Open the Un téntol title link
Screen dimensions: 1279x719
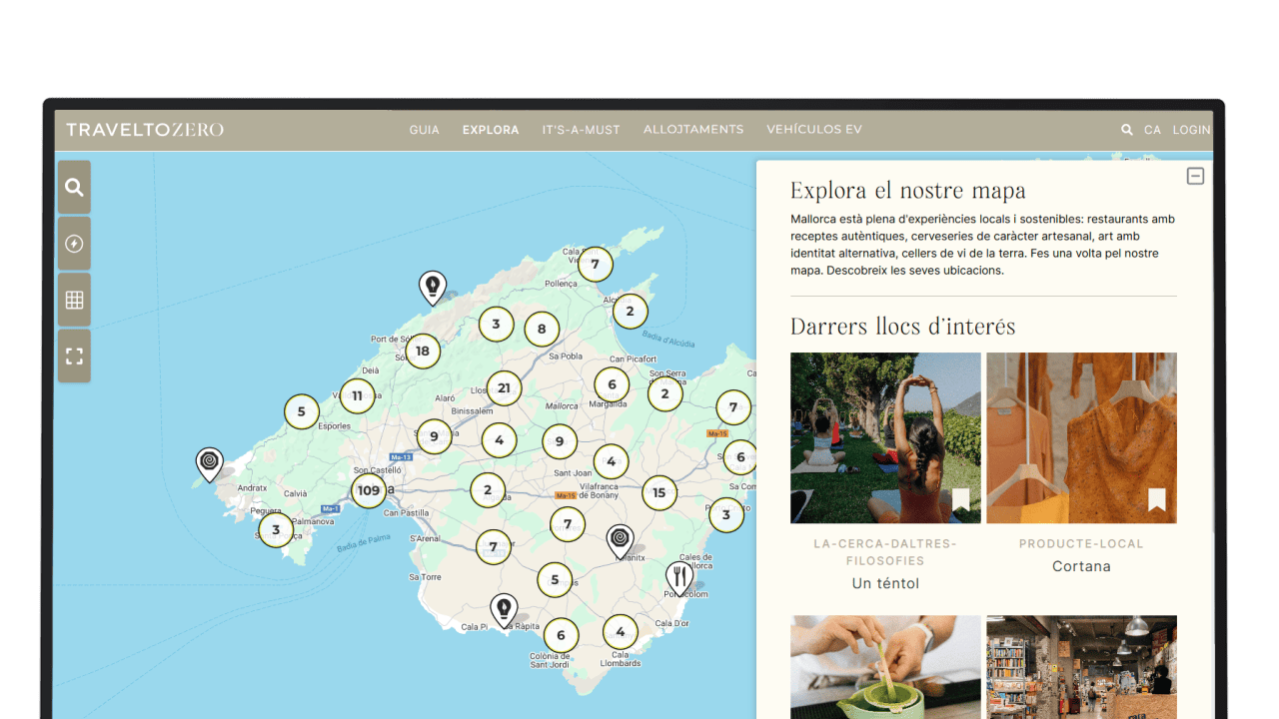click(885, 583)
